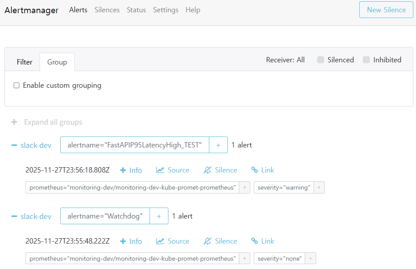Switch to the Filter tab
Viewport: 416px width, 269px height.
pos(24,62)
